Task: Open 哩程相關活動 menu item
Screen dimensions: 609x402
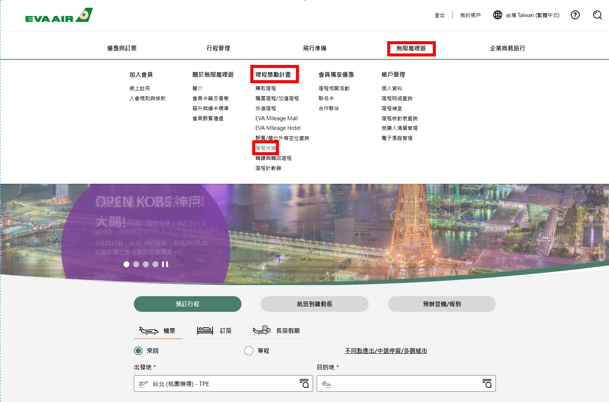Action: pyautogui.click(x=334, y=88)
